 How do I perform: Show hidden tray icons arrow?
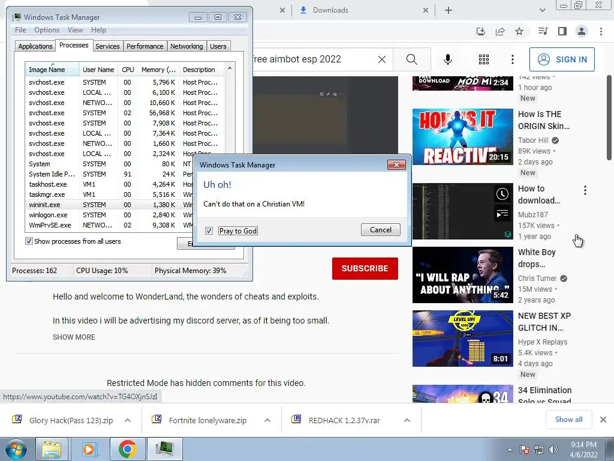510,450
